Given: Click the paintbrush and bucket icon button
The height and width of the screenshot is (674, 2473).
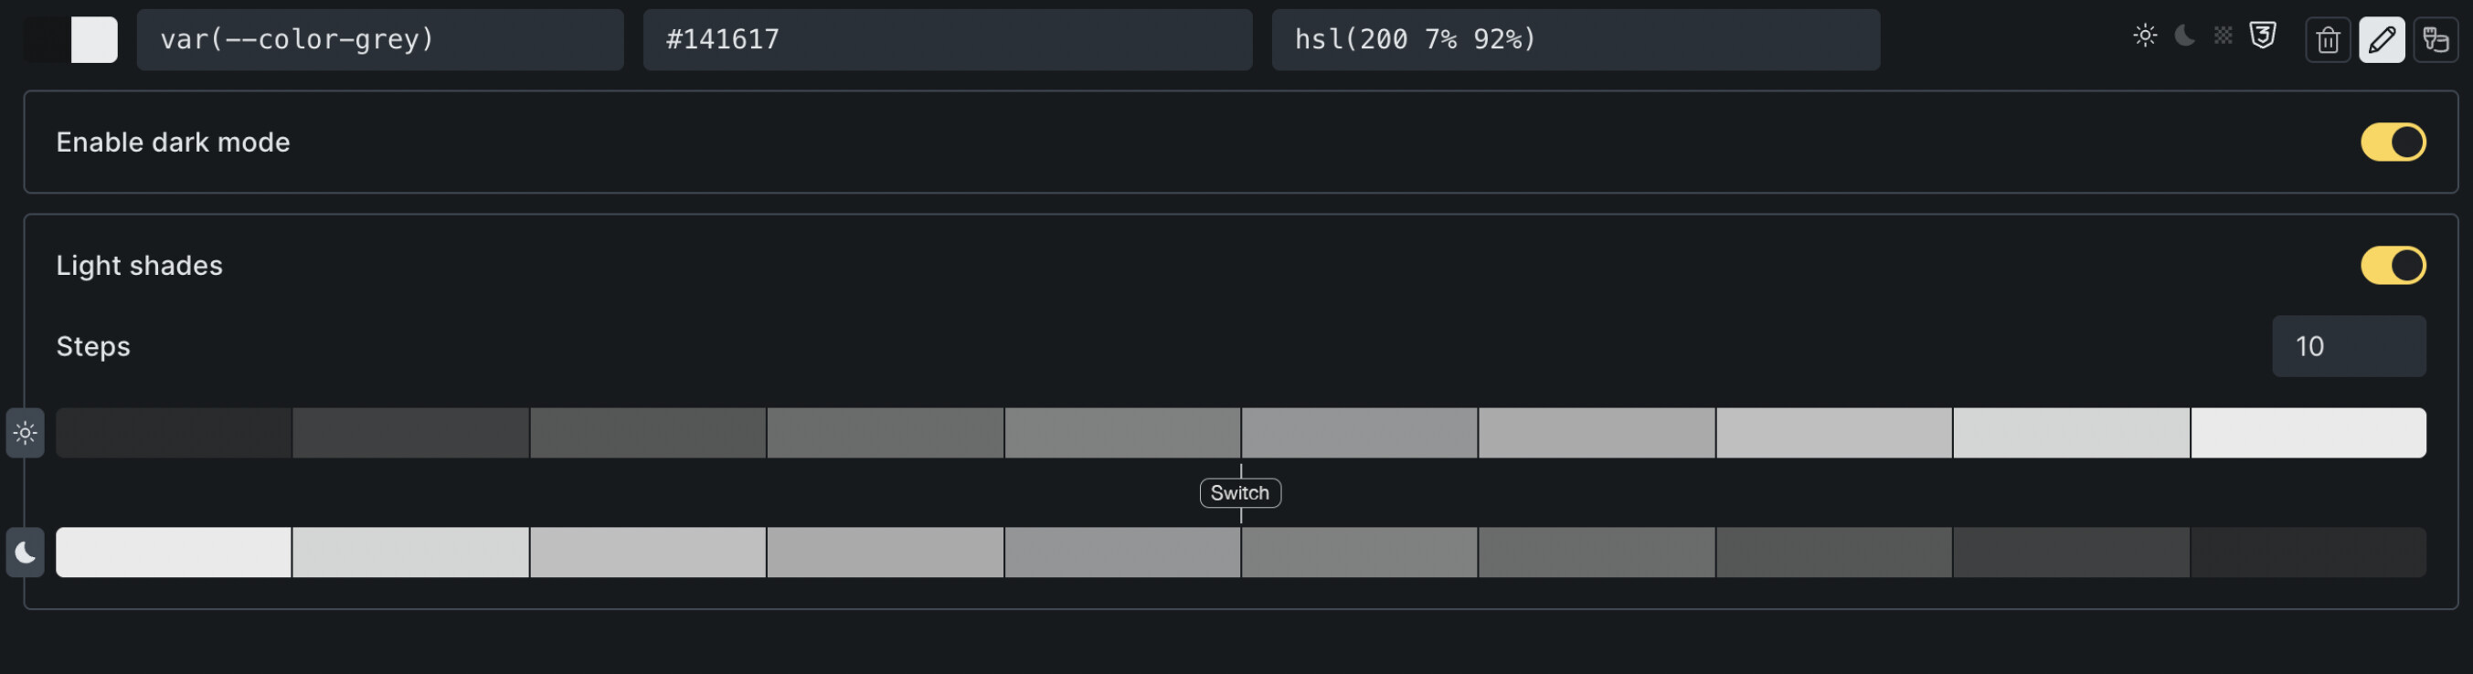Looking at the screenshot, I should coord(2436,39).
